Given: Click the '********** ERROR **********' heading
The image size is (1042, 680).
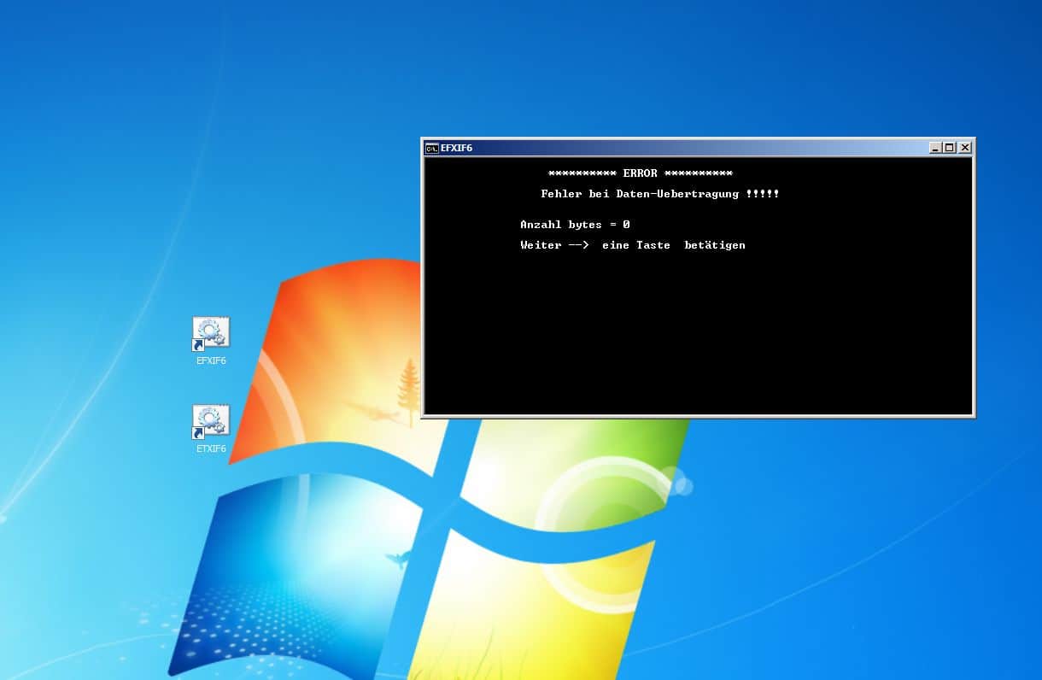Looking at the screenshot, I should pos(641,173).
